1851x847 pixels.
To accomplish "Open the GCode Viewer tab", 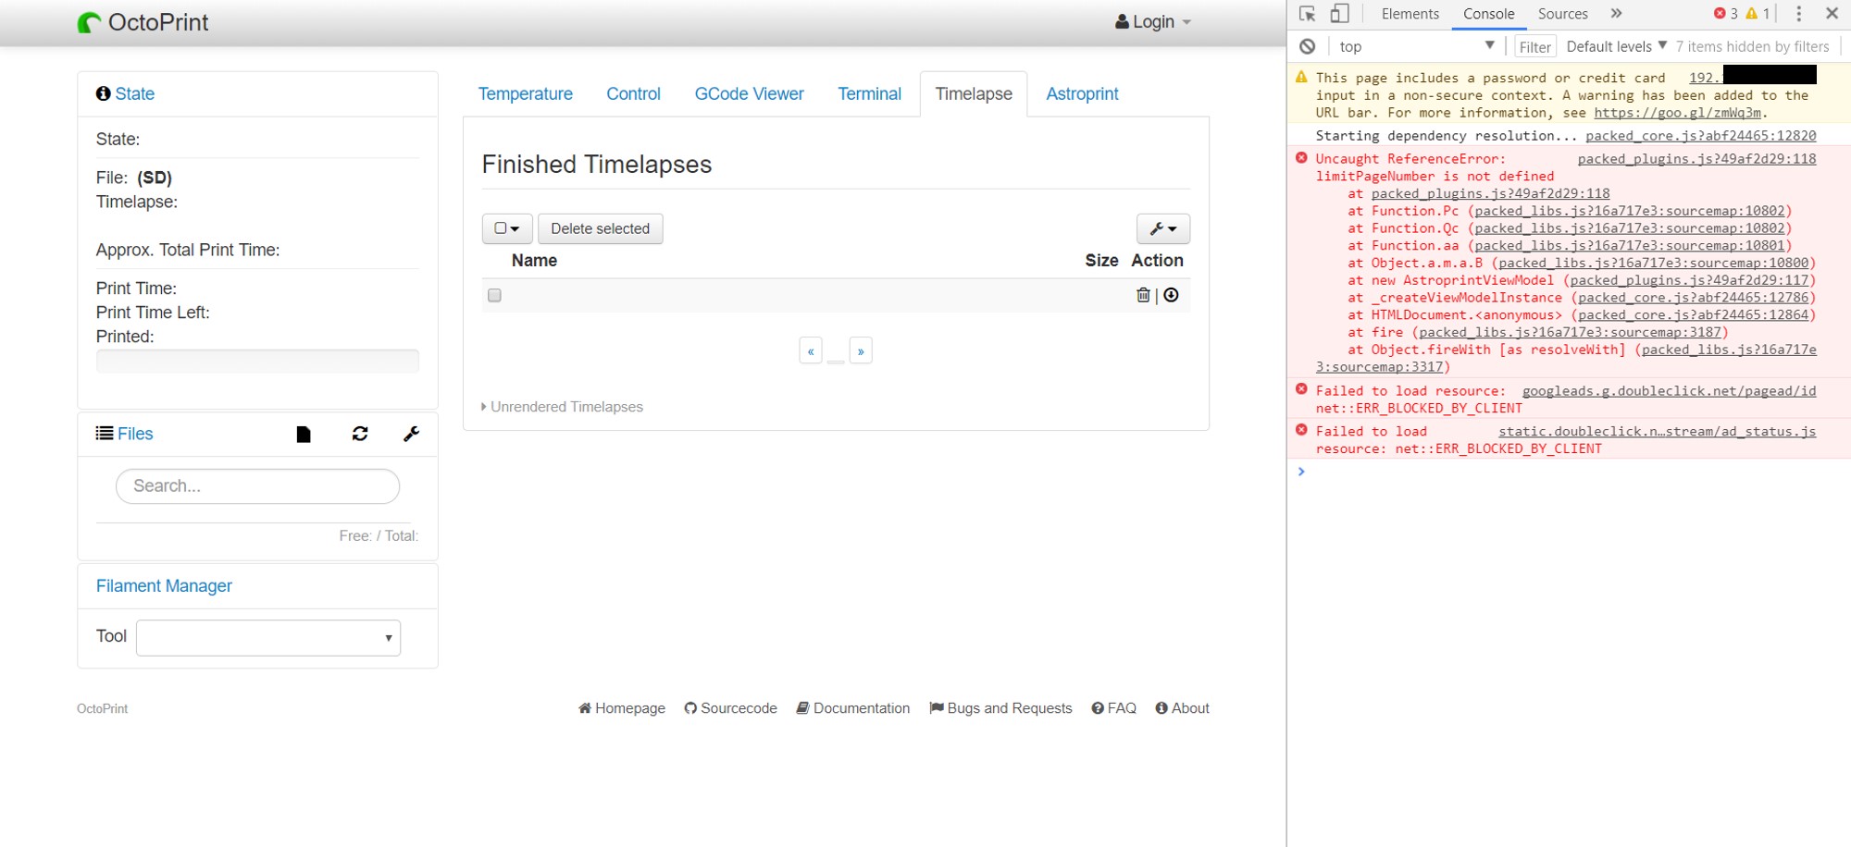I will (749, 94).
